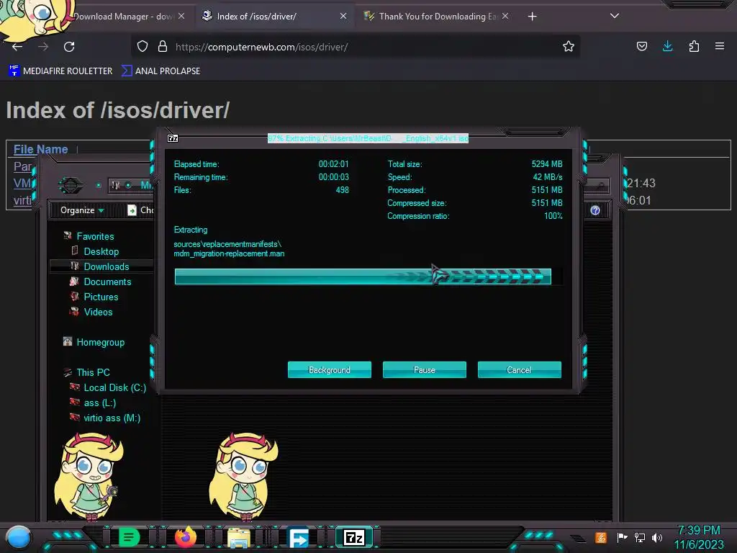Open the Firefox downloads panel
Image resolution: width=737 pixels, height=553 pixels.
click(667, 46)
